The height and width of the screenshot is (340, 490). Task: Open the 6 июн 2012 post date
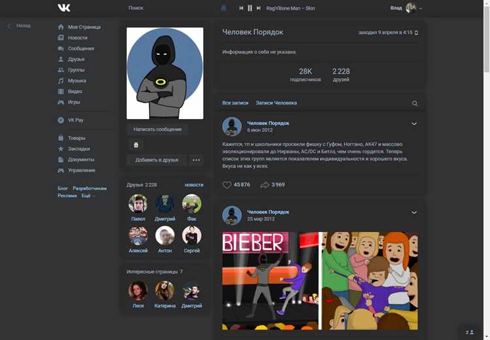pos(259,130)
